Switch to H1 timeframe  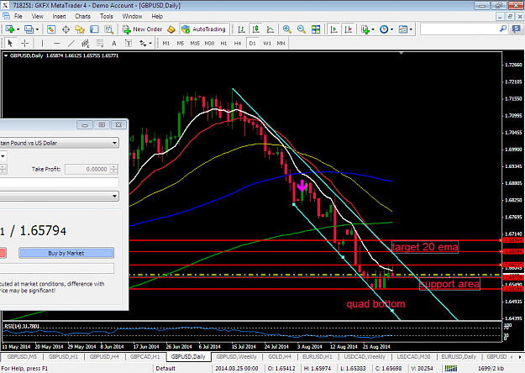pyautogui.click(x=223, y=43)
